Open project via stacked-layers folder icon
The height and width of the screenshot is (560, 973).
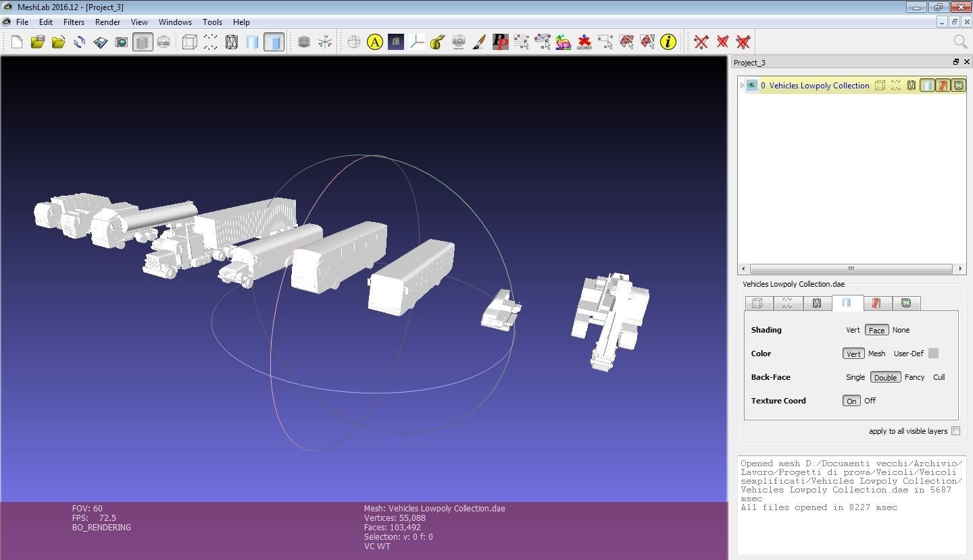pos(38,42)
